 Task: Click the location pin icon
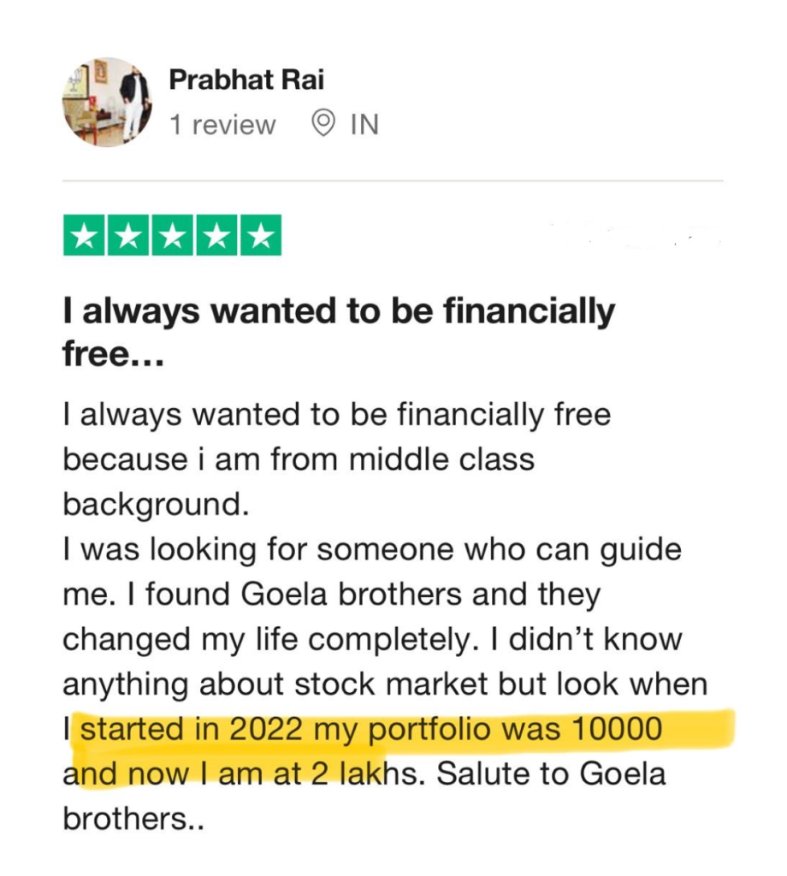pyautogui.click(x=322, y=125)
